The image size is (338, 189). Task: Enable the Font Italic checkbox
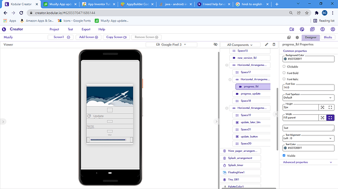284,79
